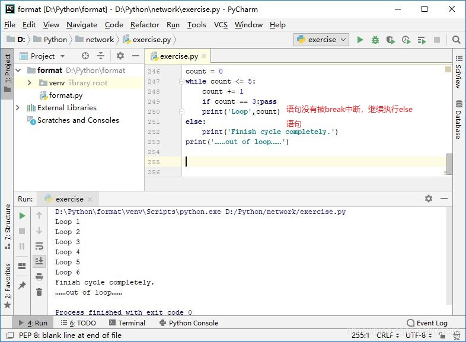Clear all console output with trash icon
The width and height of the screenshot is (466, 342).
coord(39,292)
